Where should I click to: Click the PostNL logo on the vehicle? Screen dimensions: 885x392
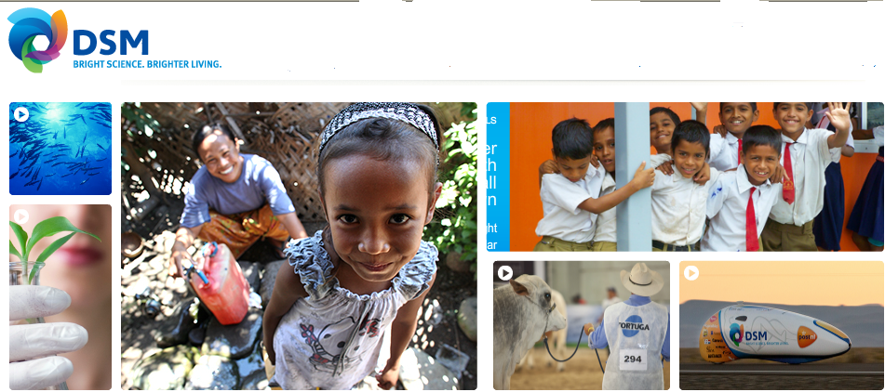click(807, 336)
